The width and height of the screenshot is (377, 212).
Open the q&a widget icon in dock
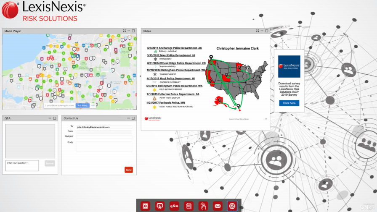(x=174, y=206)
